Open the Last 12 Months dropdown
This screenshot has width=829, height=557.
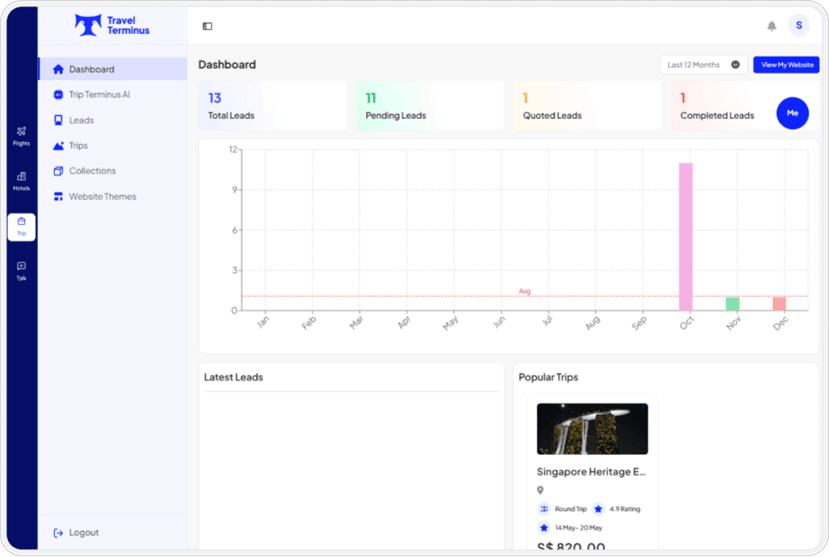tap(703, 65)
